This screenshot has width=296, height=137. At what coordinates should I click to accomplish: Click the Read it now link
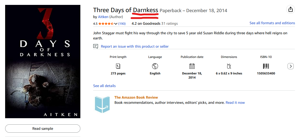click(x=235, y=102)
